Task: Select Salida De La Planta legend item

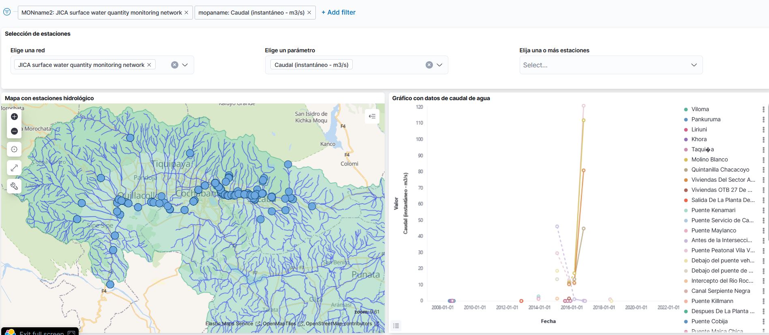Action: 723,200
